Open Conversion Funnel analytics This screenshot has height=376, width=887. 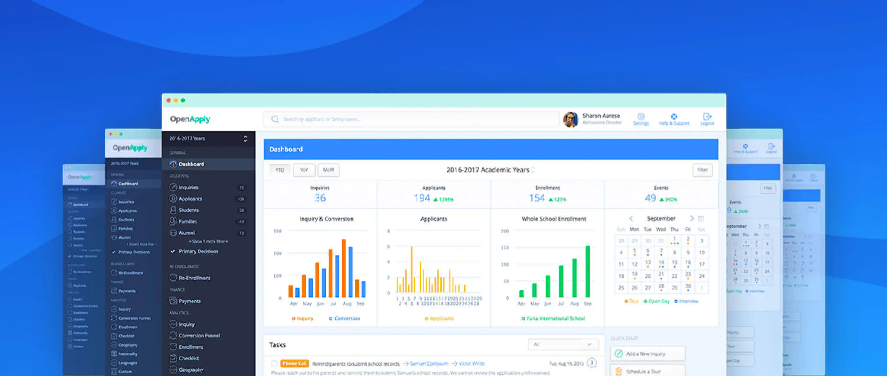tap(199, 336)
